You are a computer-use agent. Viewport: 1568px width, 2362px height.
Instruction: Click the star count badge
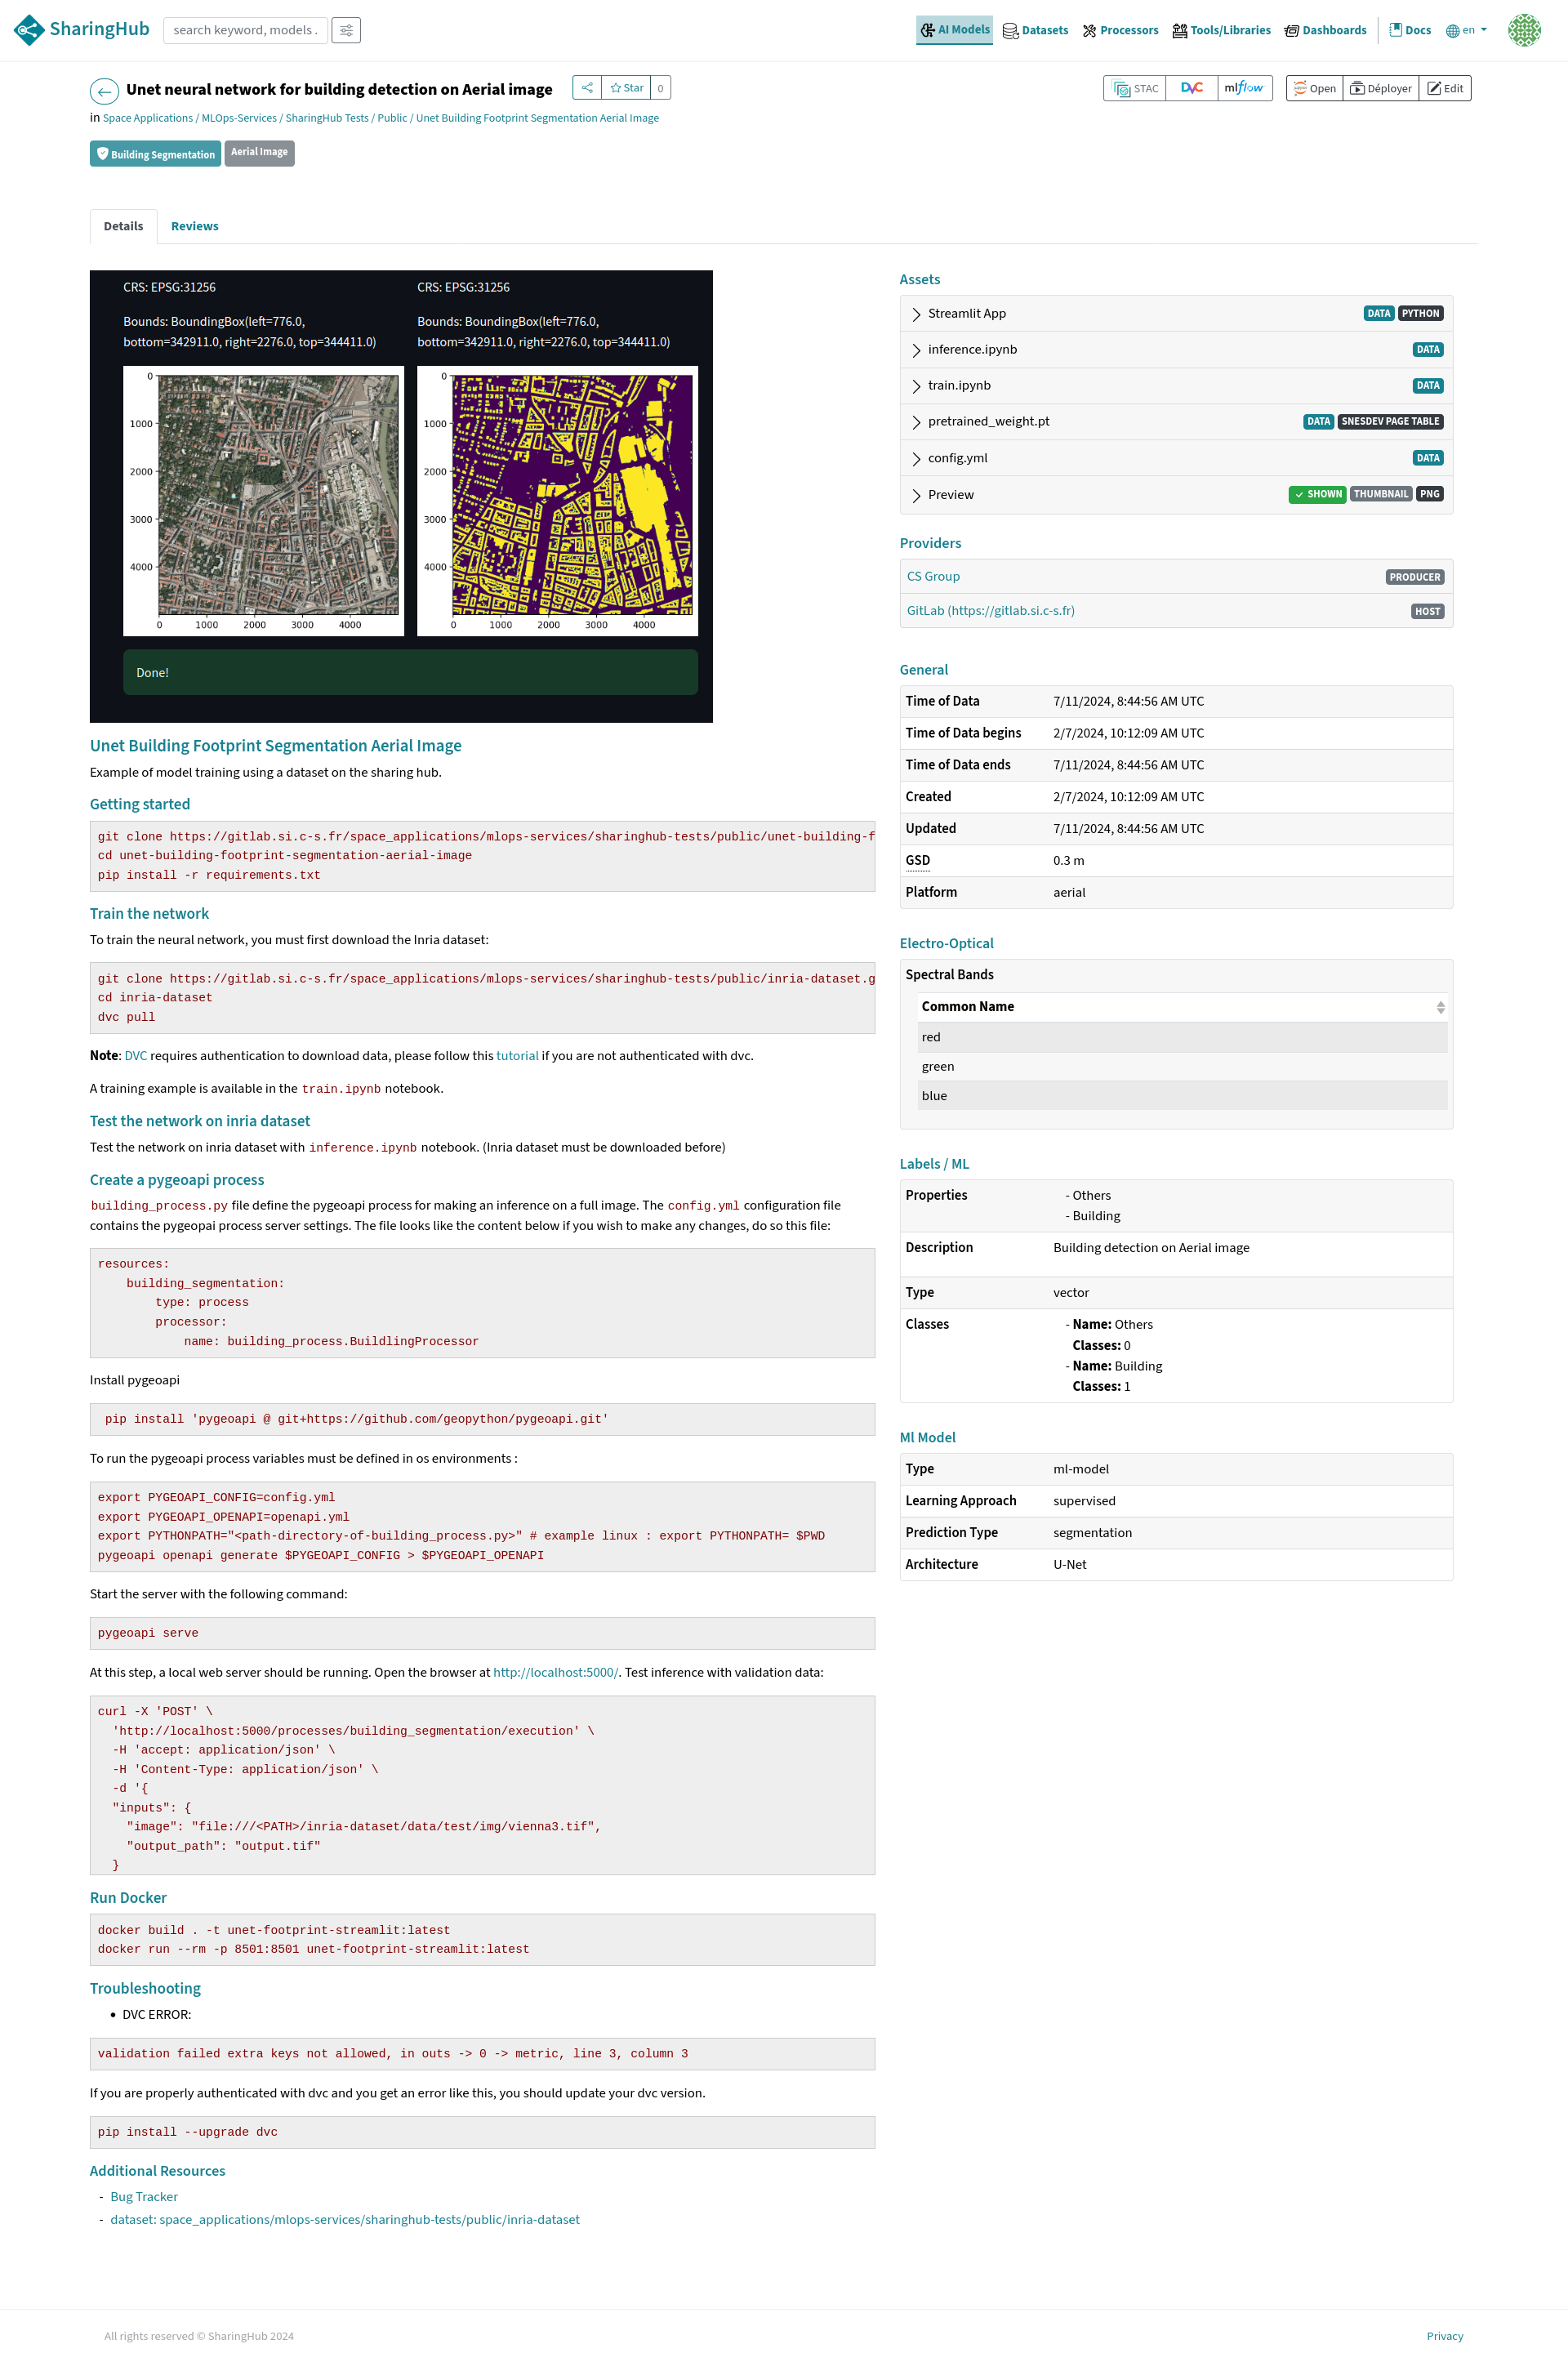point(660,88)
